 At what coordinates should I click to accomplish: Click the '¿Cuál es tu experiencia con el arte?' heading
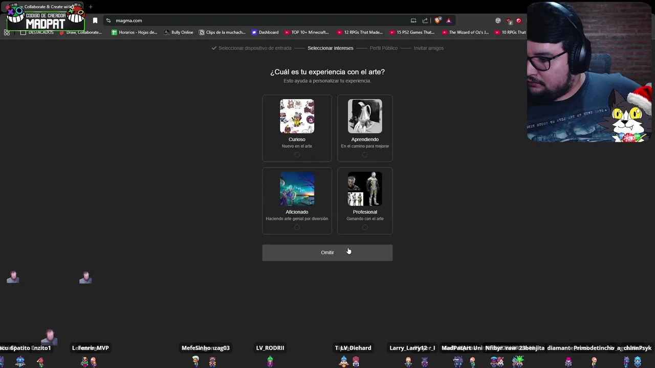click(327, 72)
